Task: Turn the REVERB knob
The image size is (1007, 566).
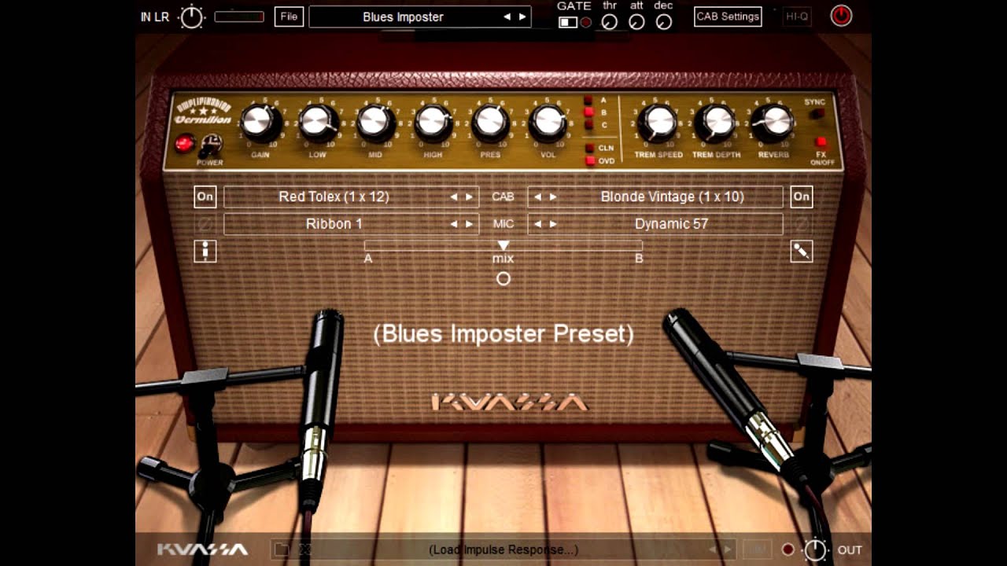Action: (773, 122)
